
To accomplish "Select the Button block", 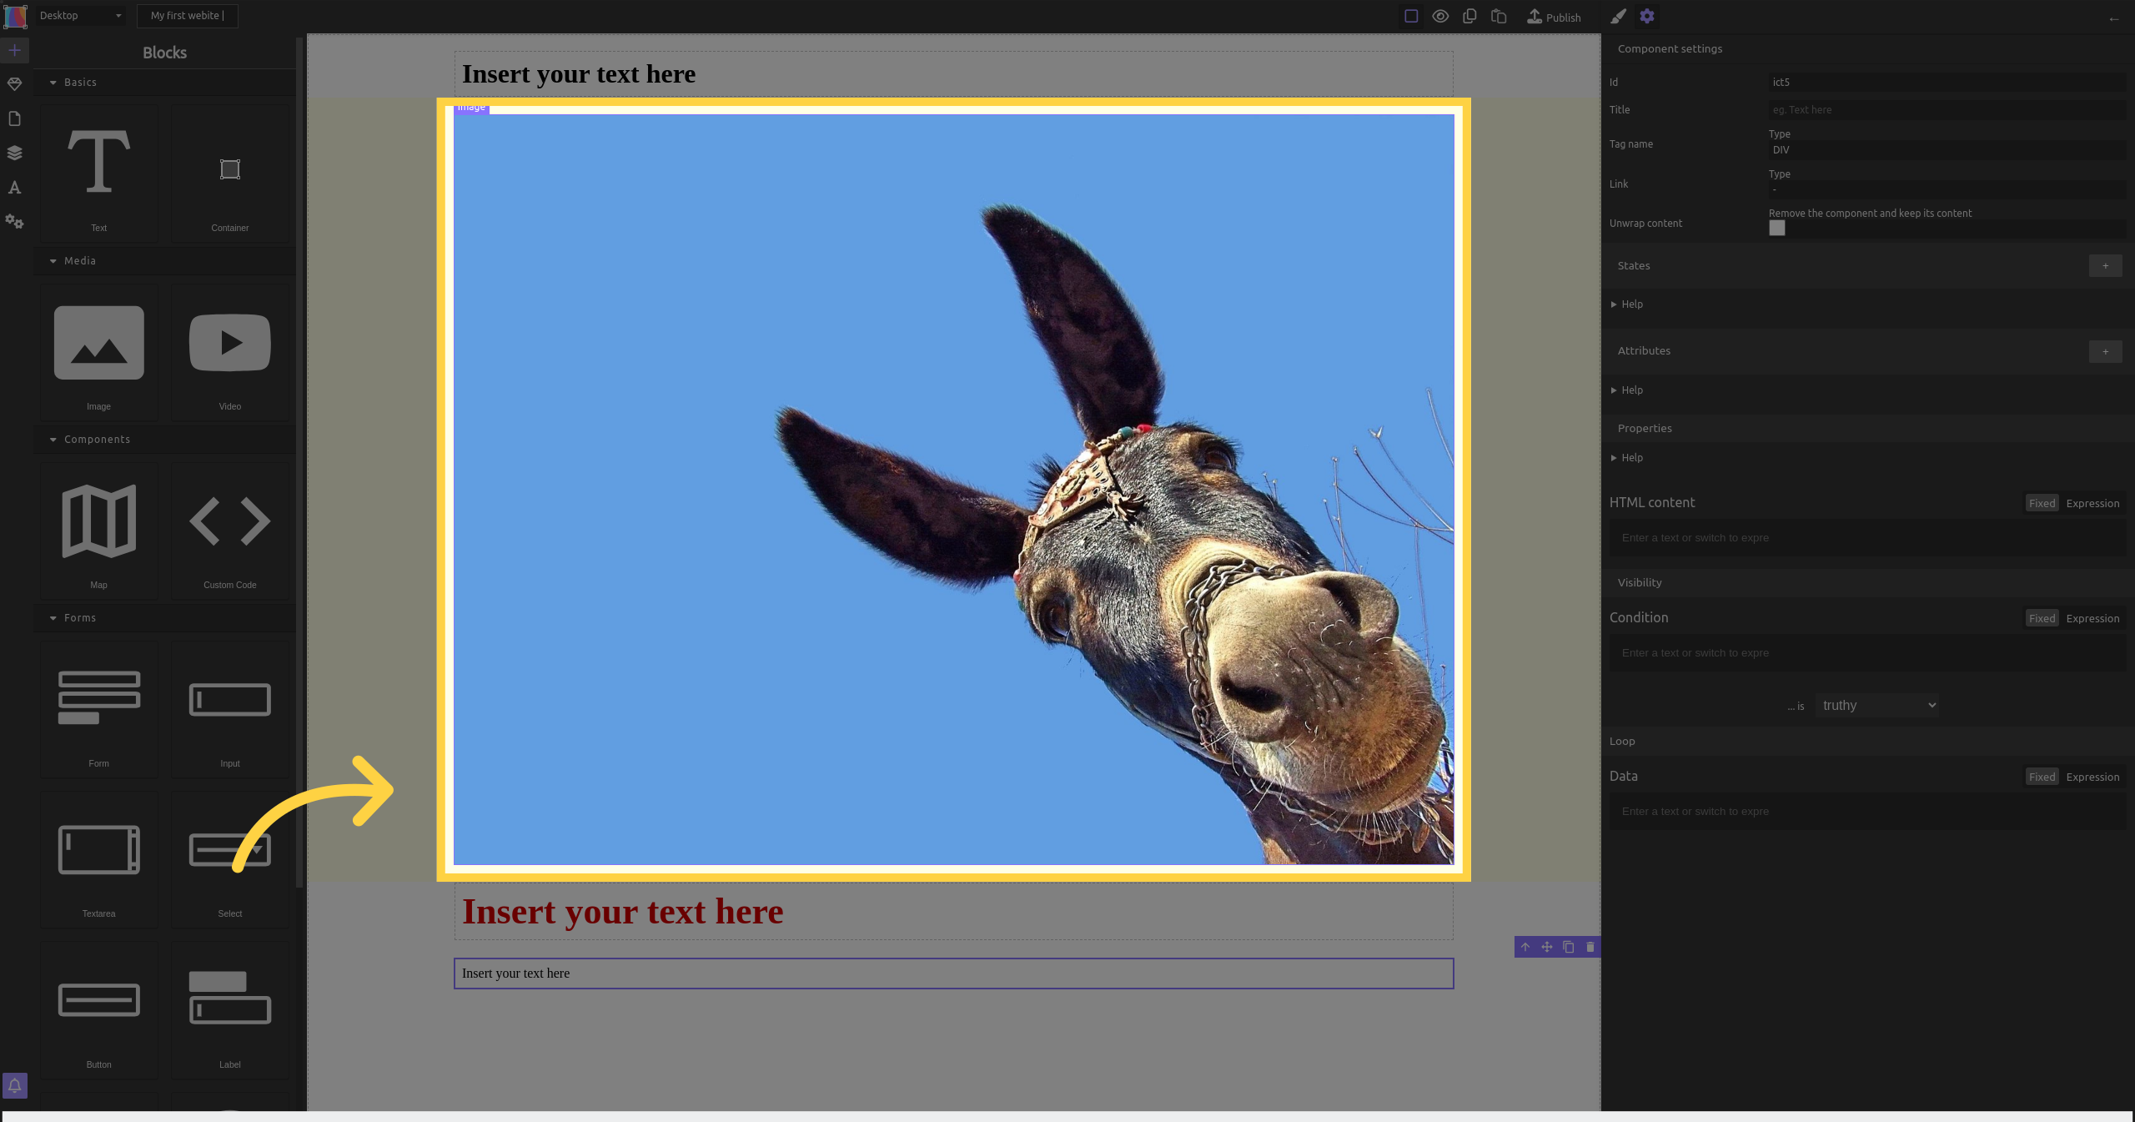I will (99, 1010).
